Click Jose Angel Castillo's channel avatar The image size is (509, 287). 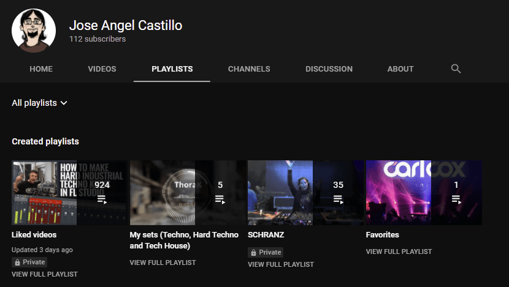tap(34, 31)
